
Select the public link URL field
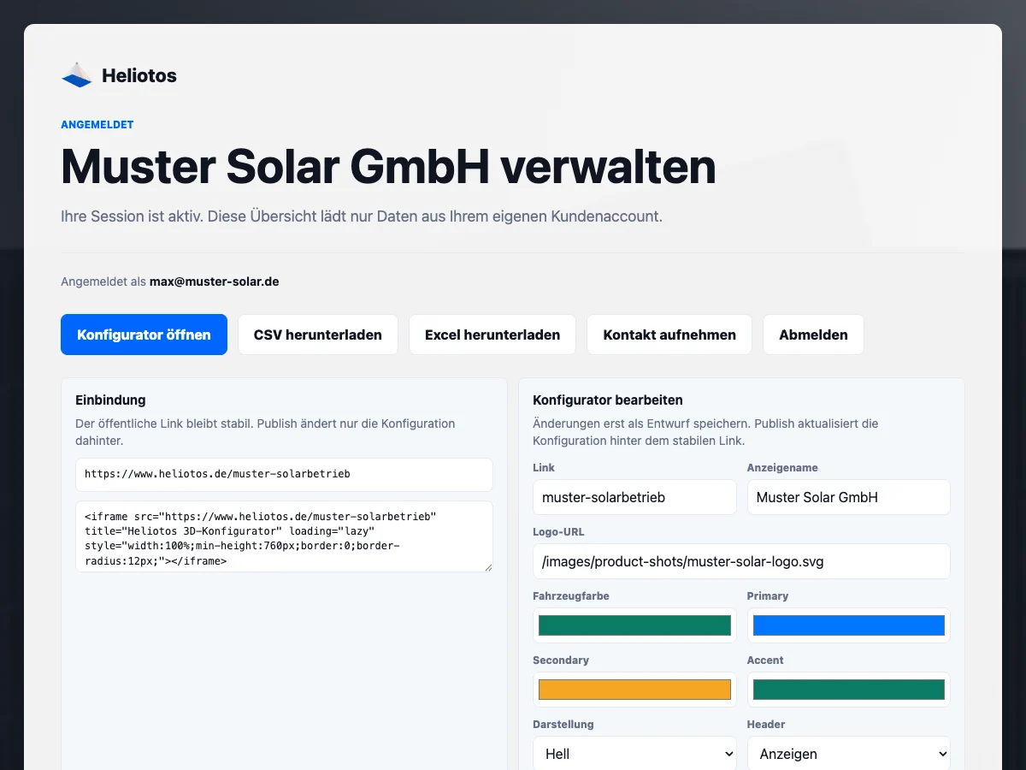tap(284, 474)
